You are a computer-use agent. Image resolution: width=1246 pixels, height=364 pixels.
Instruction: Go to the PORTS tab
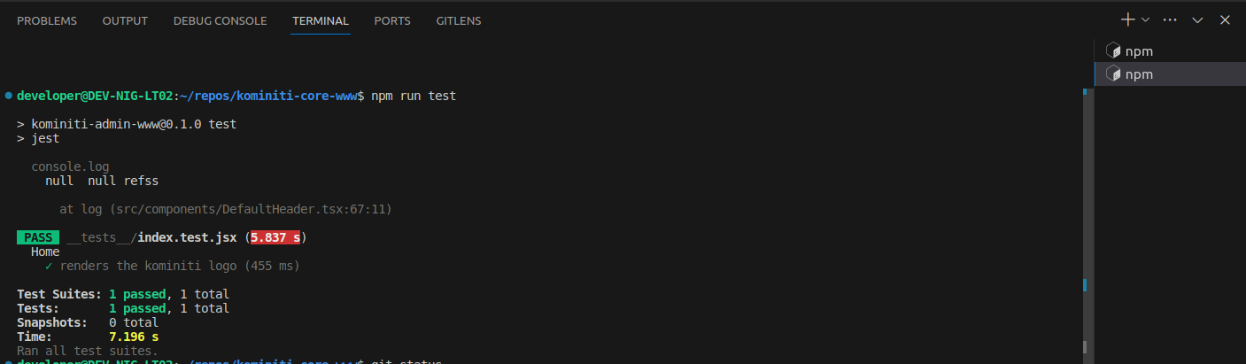(392, 20)
